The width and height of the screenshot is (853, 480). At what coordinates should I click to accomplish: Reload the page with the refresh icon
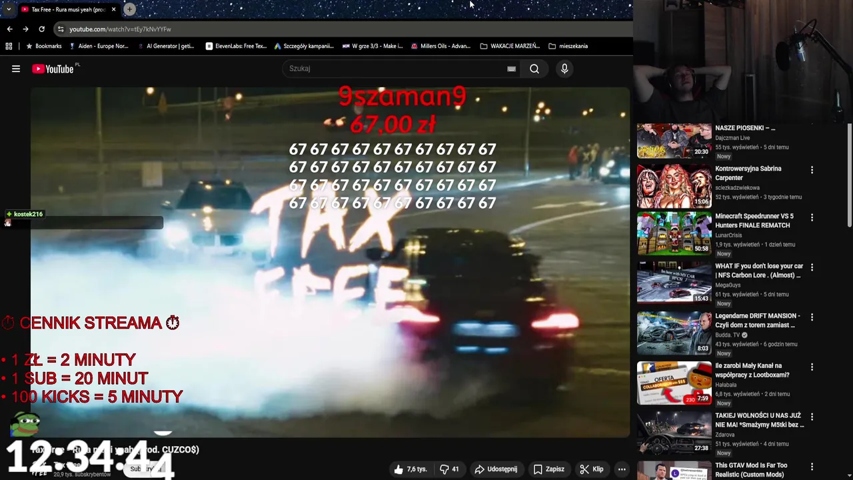coord(41,29)
